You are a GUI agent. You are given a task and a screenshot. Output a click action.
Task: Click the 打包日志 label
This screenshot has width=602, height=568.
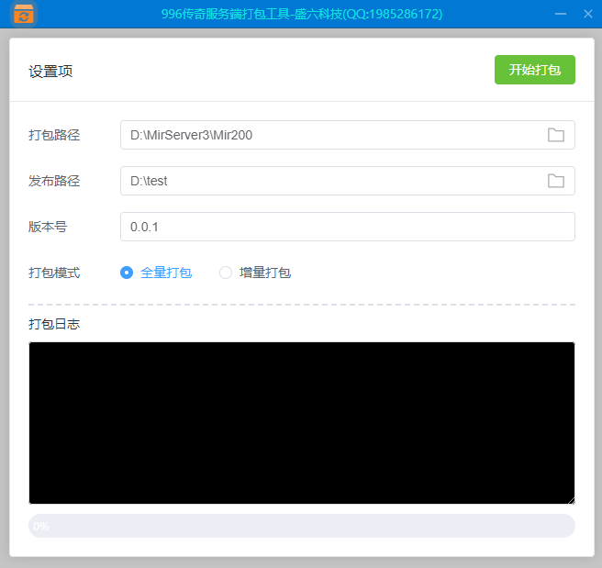pos(54,324)
